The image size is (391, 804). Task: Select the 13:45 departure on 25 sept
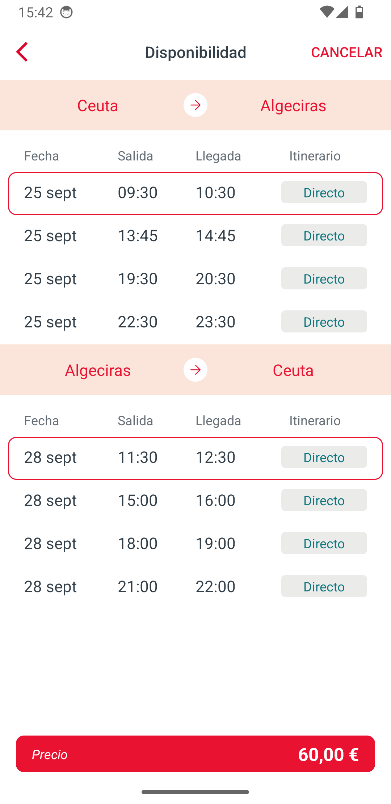tap(195, 235)
